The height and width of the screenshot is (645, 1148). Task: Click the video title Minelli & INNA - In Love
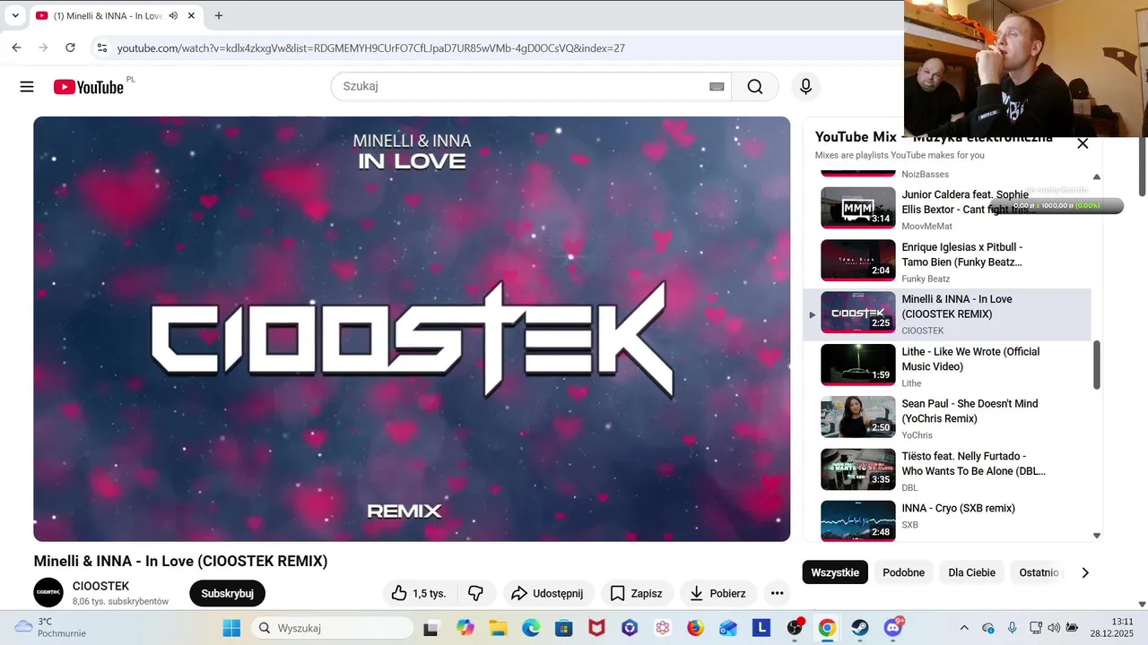180,561
